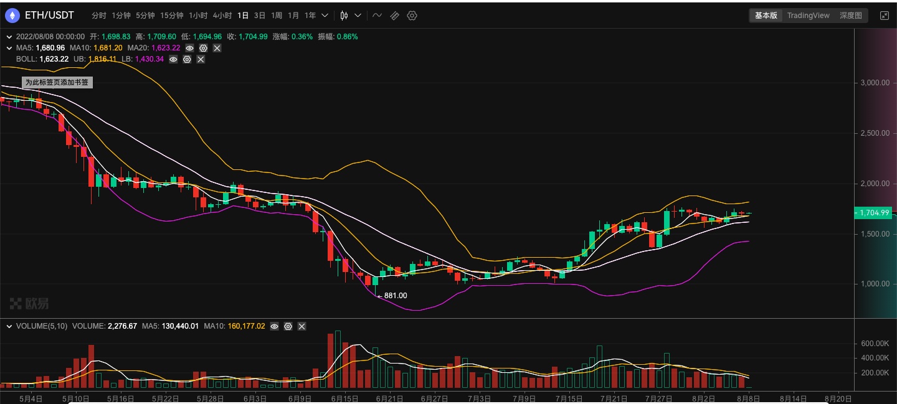Collapse the VOLUME panel with its chevron

[x=9, y=326]
